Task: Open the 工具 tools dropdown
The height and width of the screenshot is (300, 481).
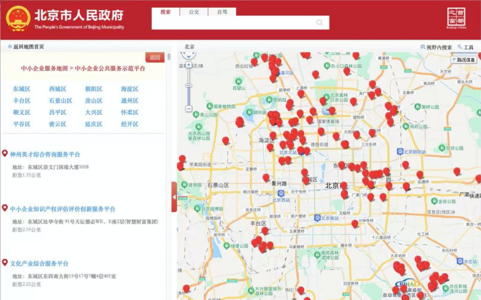Action: coord(466,47)
